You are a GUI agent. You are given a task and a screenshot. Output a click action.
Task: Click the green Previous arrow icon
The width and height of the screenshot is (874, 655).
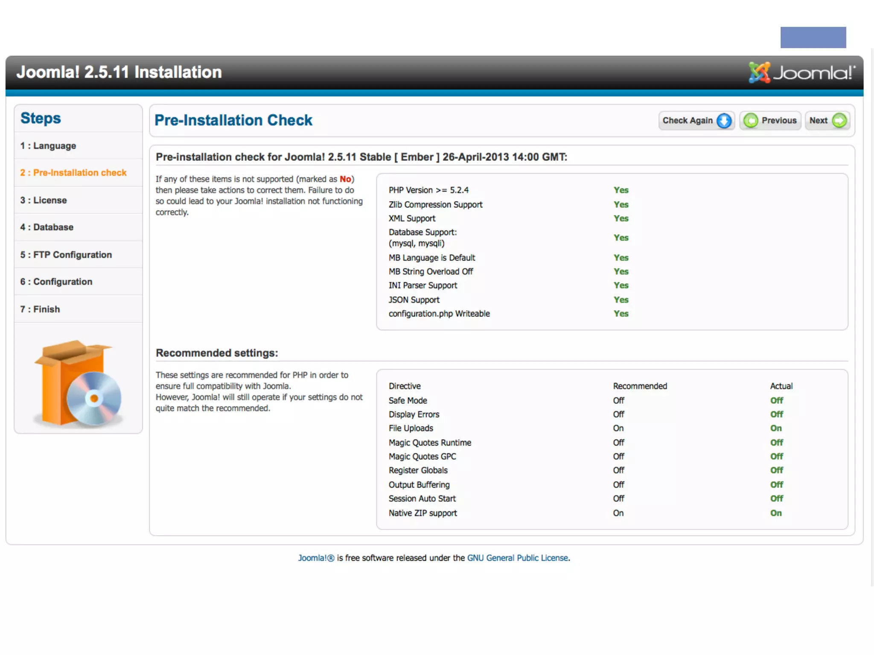751,121
